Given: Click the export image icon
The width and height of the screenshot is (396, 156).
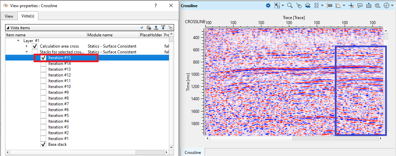Looking at the screenshot, I should point(369,5).
